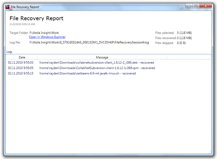Viewport: 217px width, 159px height.
Task: Select the CollabNetSubversion-client .rpm recovered message
Action: (97, 68)
